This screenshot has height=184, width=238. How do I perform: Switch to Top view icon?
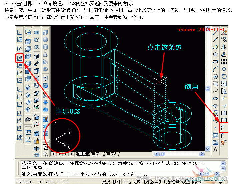[28, 41]
